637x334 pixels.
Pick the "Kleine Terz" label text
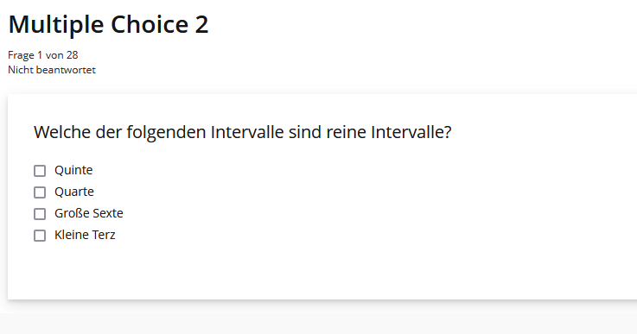pyautogui.click(x=85, y=235)
